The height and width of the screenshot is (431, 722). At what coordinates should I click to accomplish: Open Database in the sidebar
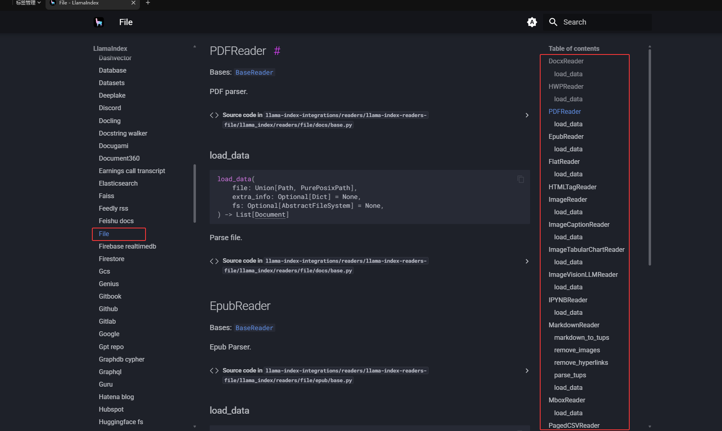point(112,70)
